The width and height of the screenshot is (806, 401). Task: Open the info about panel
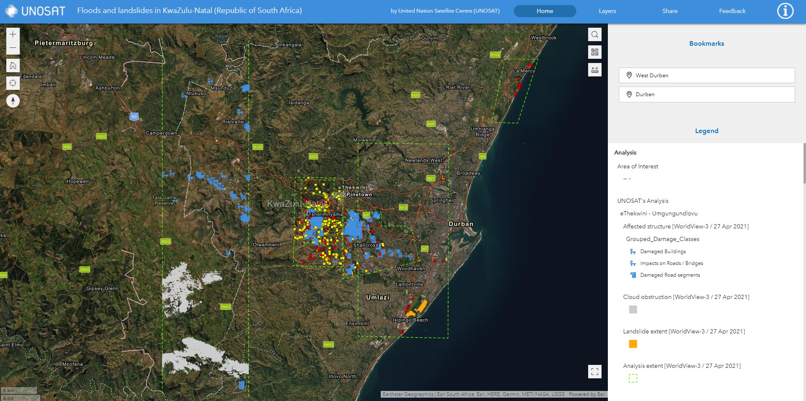(785, 11)
